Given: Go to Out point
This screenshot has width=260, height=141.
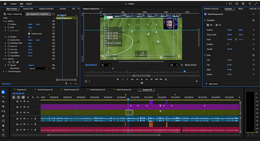Looking at the screenshot, I should (x=151, y=79).
